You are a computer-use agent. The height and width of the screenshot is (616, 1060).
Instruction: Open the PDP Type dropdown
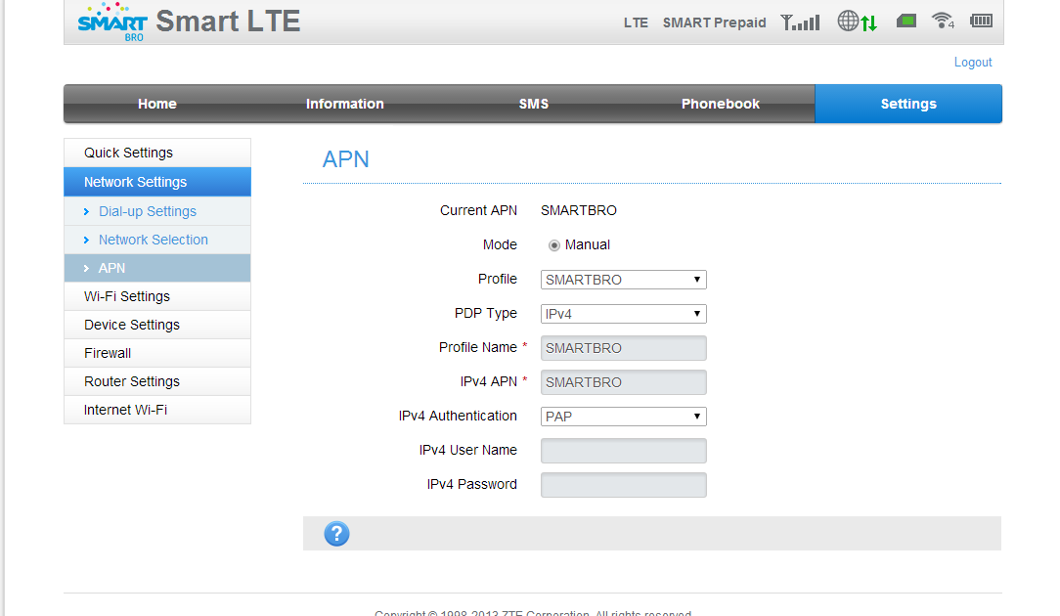click(623, 314)
